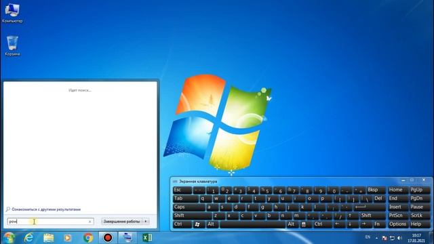Tap the PgUp key on the on-screen keyboard

click(x=420, y=190)
